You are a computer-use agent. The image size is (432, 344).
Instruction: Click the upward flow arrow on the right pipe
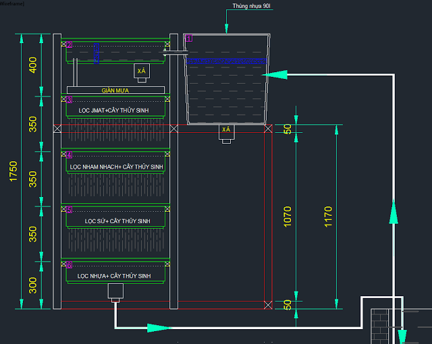point(393,214)
